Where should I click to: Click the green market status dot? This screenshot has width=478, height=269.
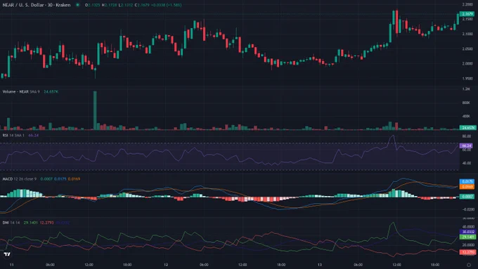pyautogui.click(x=78, y=5)
